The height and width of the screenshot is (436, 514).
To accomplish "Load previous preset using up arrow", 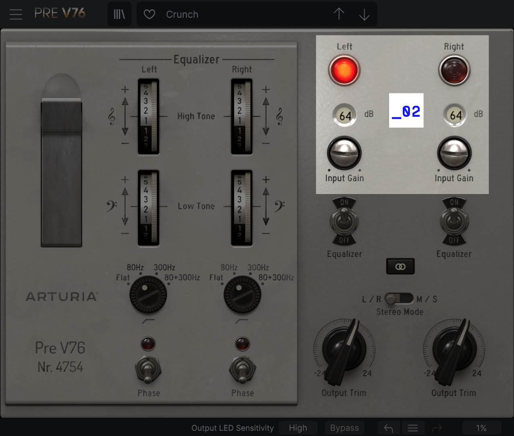I will (x=339, y=14).
